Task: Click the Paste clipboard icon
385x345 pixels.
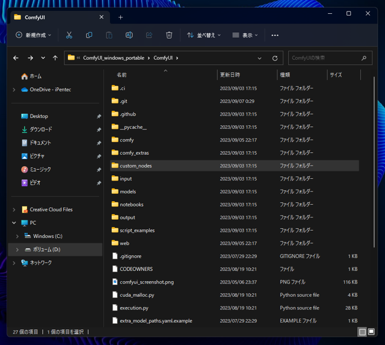Action: 109,35
